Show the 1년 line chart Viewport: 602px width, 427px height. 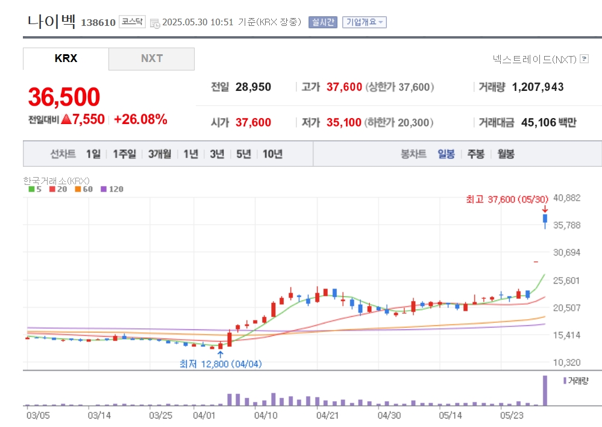(x=190, y=154)
